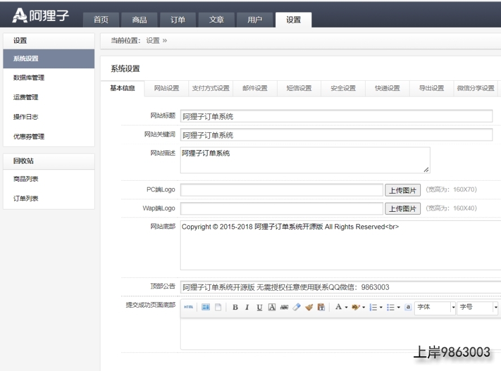The width and height of the screenshot is (501, 371).
Task: Click the 回收站 sidebar section header
Action: (x=49, y=161)
